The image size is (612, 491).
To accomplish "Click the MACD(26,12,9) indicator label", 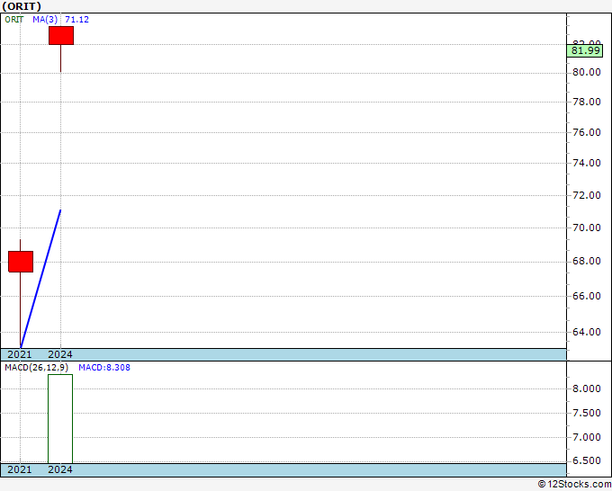I will 37,368.
